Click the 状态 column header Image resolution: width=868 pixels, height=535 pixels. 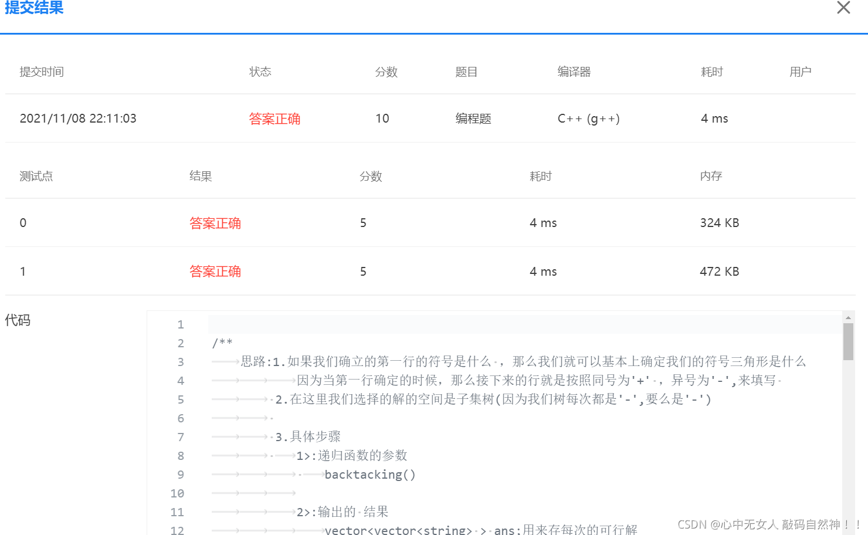260,72
